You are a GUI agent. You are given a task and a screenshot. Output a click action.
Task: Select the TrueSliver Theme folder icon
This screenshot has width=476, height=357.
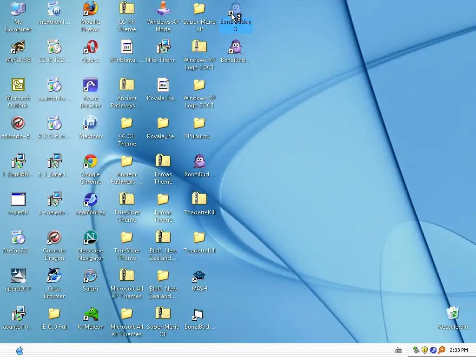pyautogui.click(x=126, y=237)
